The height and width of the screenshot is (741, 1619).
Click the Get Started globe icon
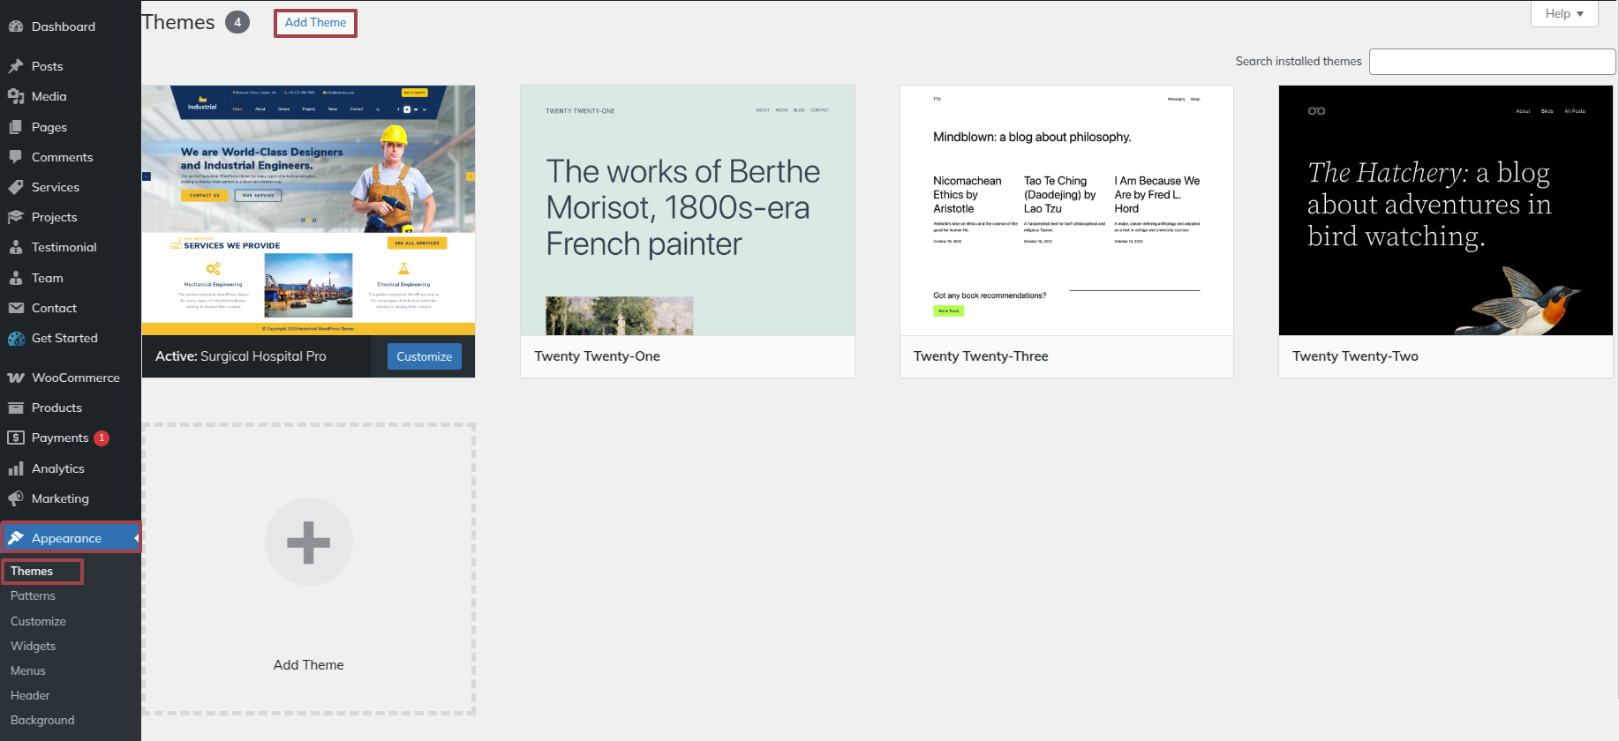pyautogui.click(x=16, y=338)
